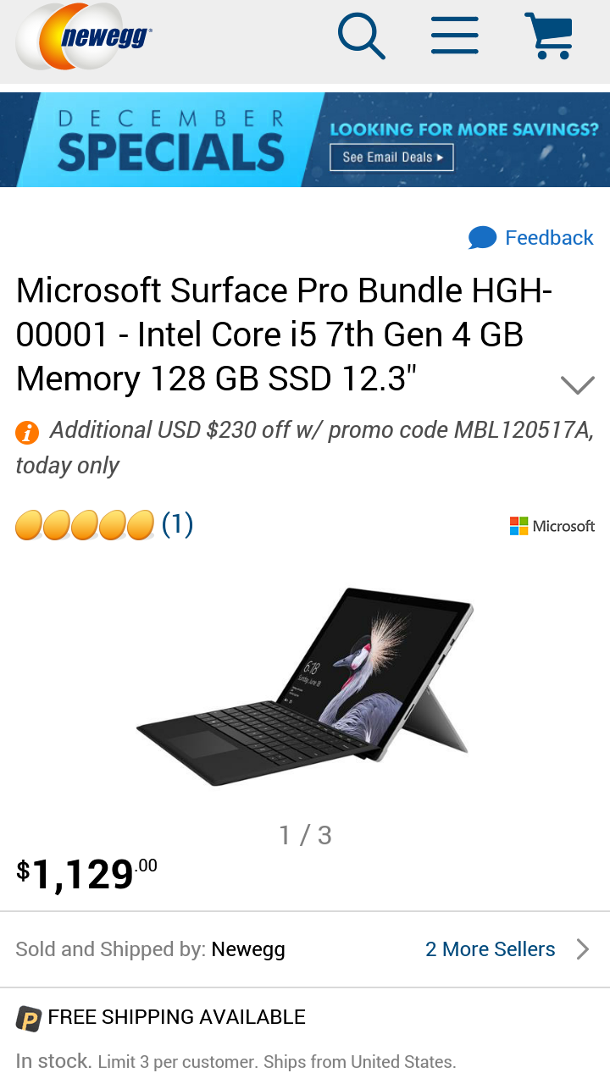610x1084 pixels.
Task: View the 2 More Sellers link
Action: [x=491, y=949]
